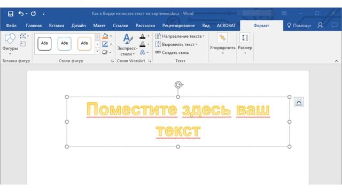The height and width of the screenshot is (192, 342).
Task: Click the bottom-right corner sizing handle
Action: tap(289, 147)
